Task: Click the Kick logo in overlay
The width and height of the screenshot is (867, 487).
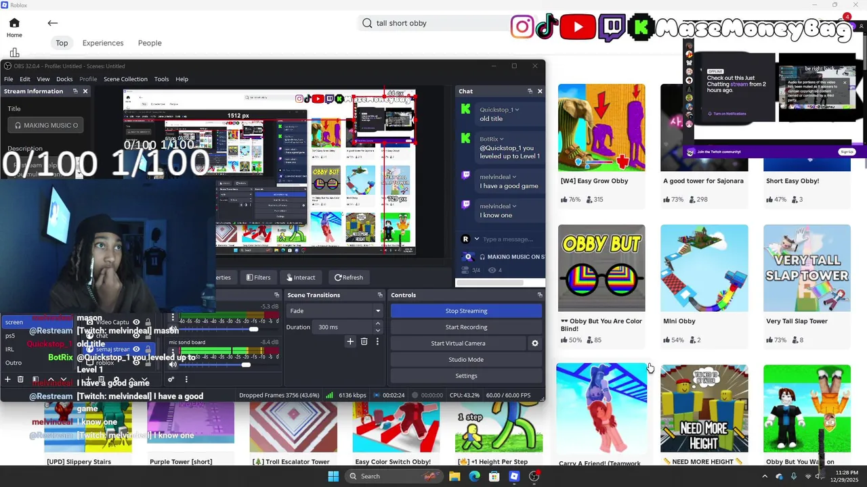Action: pyautogui.click(x=641, y=27)
